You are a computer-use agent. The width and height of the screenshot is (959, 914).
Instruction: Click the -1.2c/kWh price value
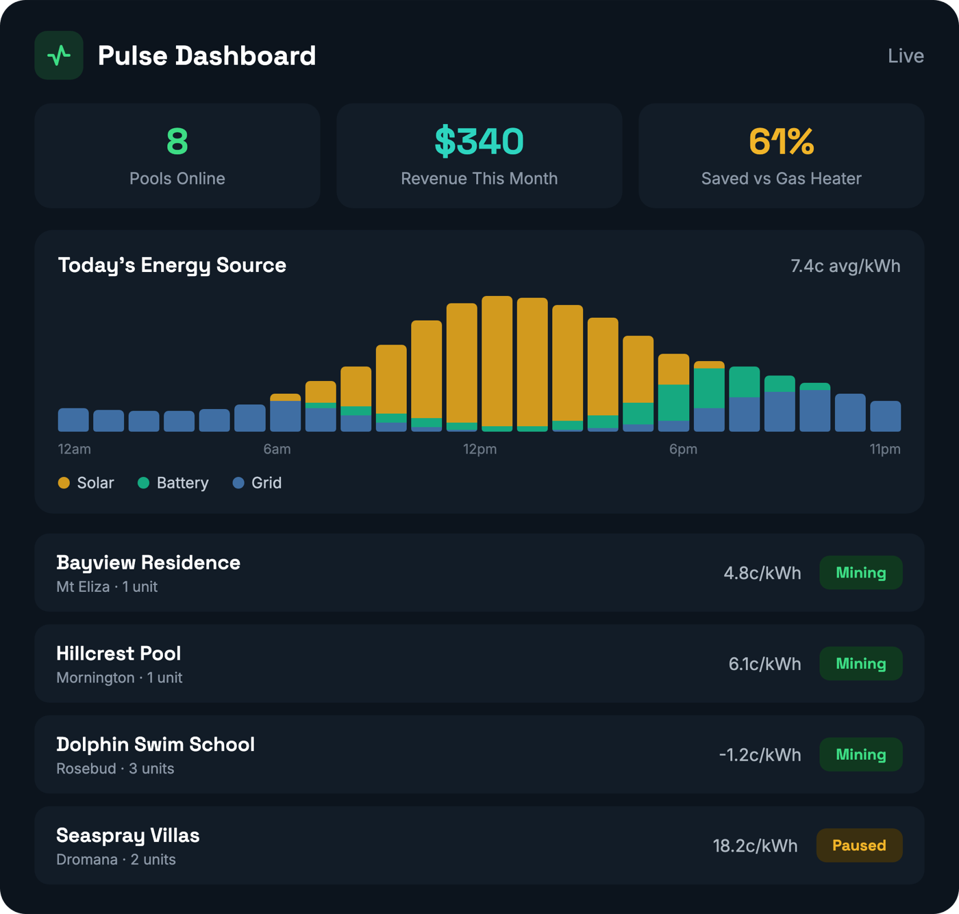pos(760,755)
